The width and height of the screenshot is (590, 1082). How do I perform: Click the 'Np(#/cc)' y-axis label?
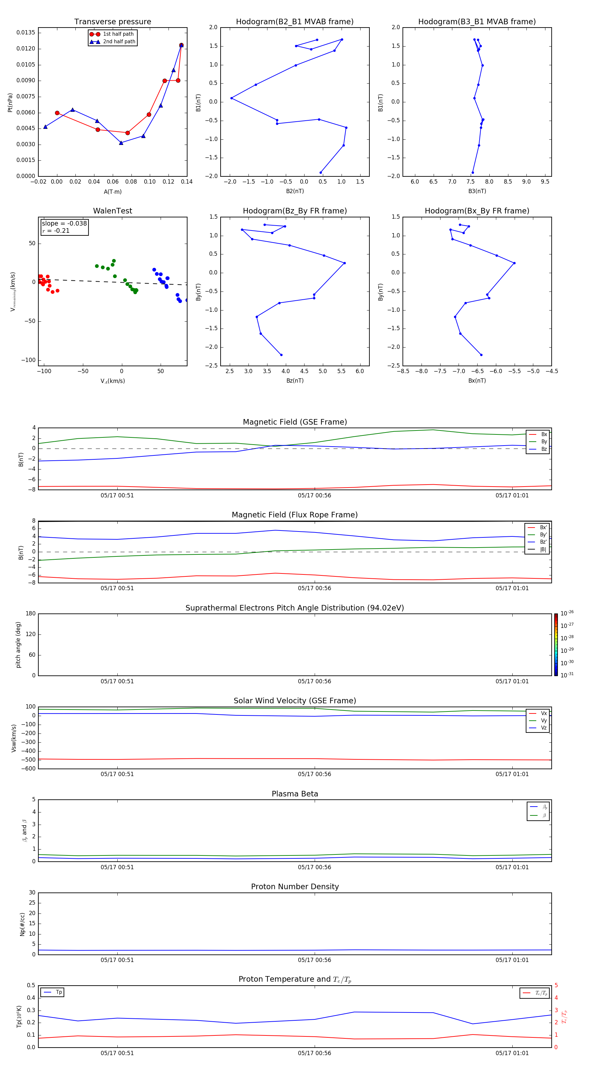[x=22, y=924]
